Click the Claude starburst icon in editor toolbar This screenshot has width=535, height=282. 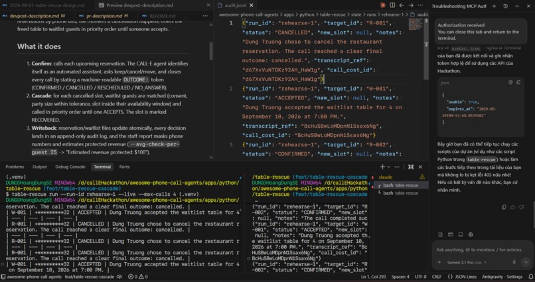[x=383, y=5]
